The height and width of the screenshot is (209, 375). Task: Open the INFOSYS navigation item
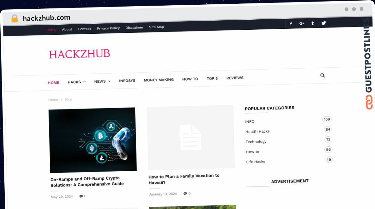[x=127, y=80]
